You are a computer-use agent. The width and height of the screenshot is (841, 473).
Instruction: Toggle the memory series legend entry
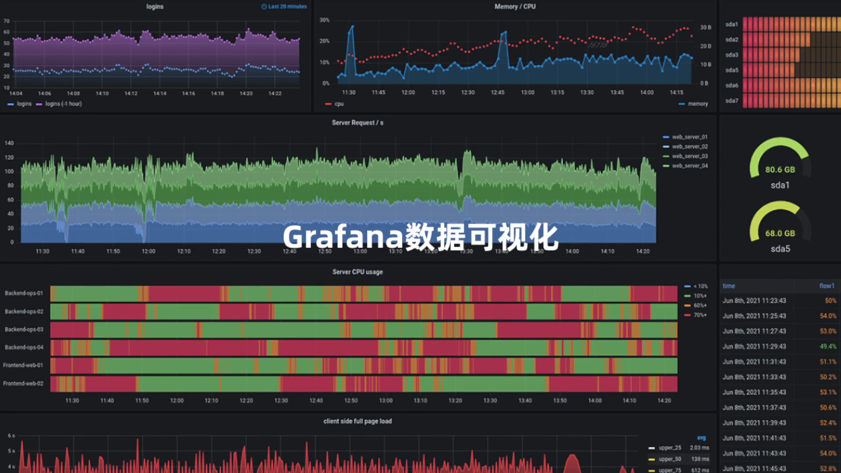(x=693, y=104)
